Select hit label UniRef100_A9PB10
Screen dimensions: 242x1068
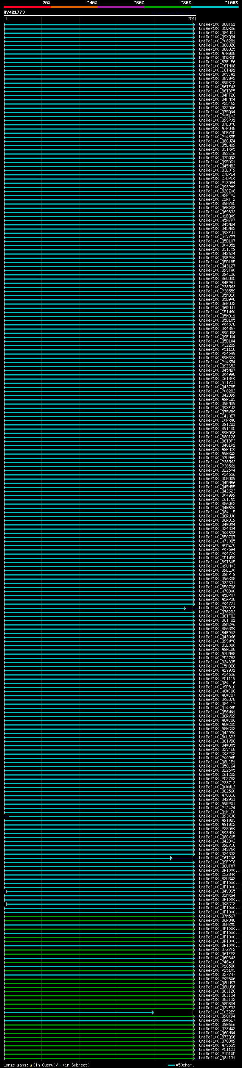(217, 687)
